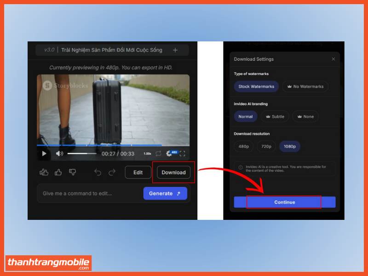Give the video a thumbs up
Screen dimensions: 368x276
58,172
